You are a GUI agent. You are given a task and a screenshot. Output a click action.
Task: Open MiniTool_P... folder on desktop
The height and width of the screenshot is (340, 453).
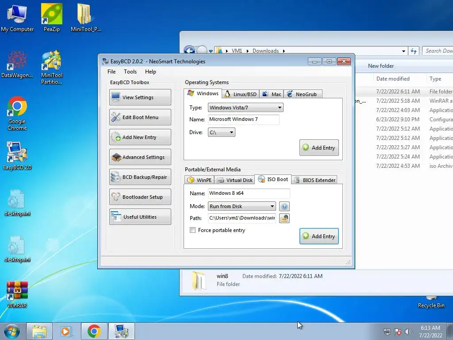click(86, 18)
